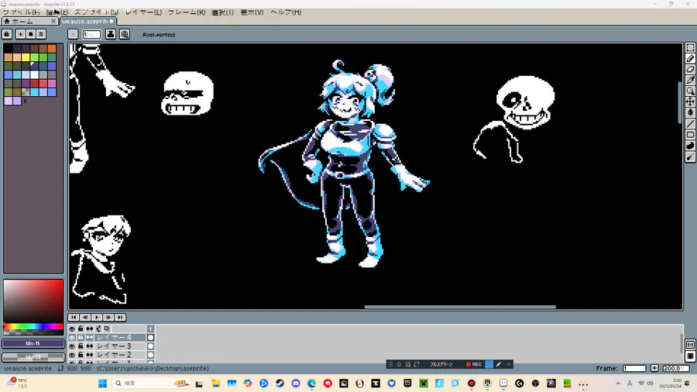Viewport: 697px width, 392px height.
Task: Open the ink type stamp icon
Action: click(x=111, y=34)
